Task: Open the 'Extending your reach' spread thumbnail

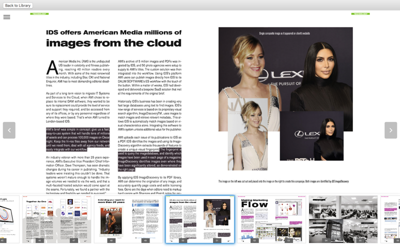Action: pyautogui.click(x=128, y=219)
